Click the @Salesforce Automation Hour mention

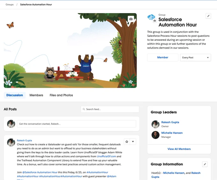point(40,172)
